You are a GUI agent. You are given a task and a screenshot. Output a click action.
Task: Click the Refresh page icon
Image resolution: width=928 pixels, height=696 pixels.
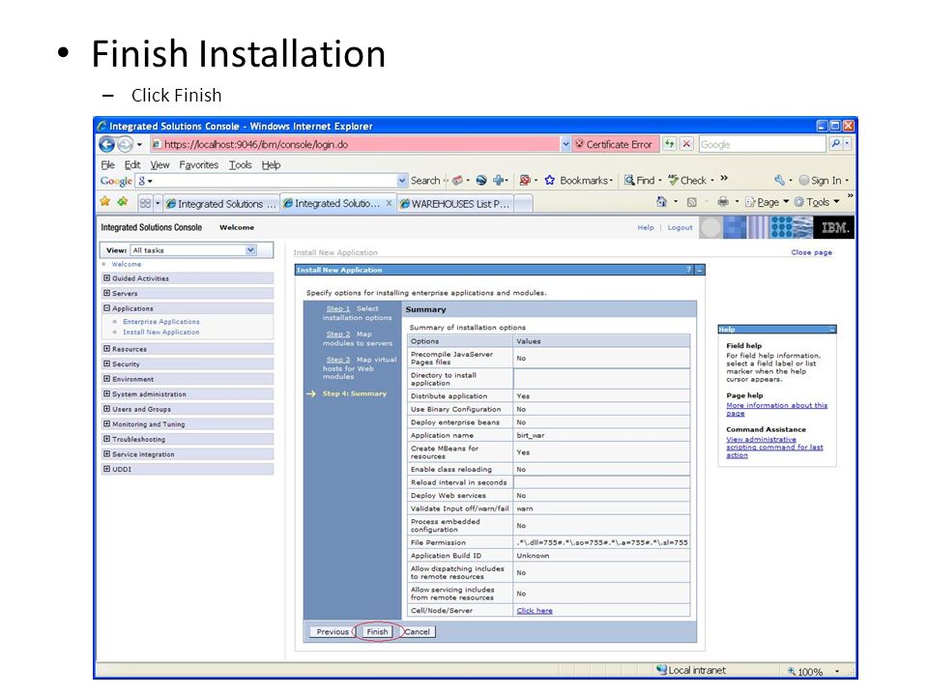[669, 144]
